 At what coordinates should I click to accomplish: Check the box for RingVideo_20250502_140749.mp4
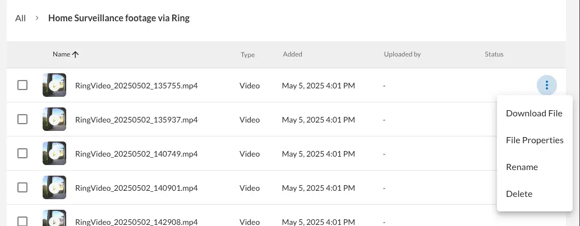[22, 153]
